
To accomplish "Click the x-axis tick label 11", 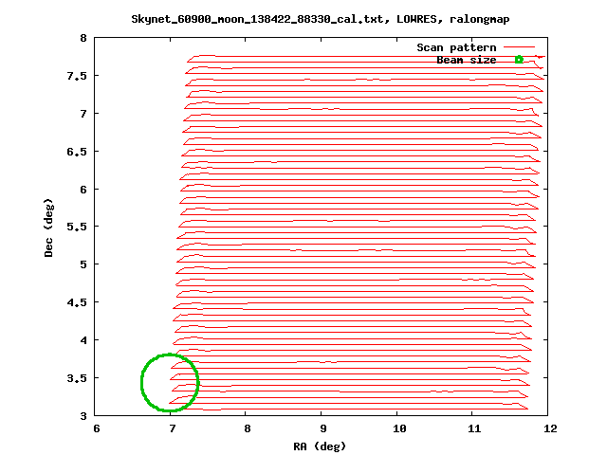I will (474, 428).
